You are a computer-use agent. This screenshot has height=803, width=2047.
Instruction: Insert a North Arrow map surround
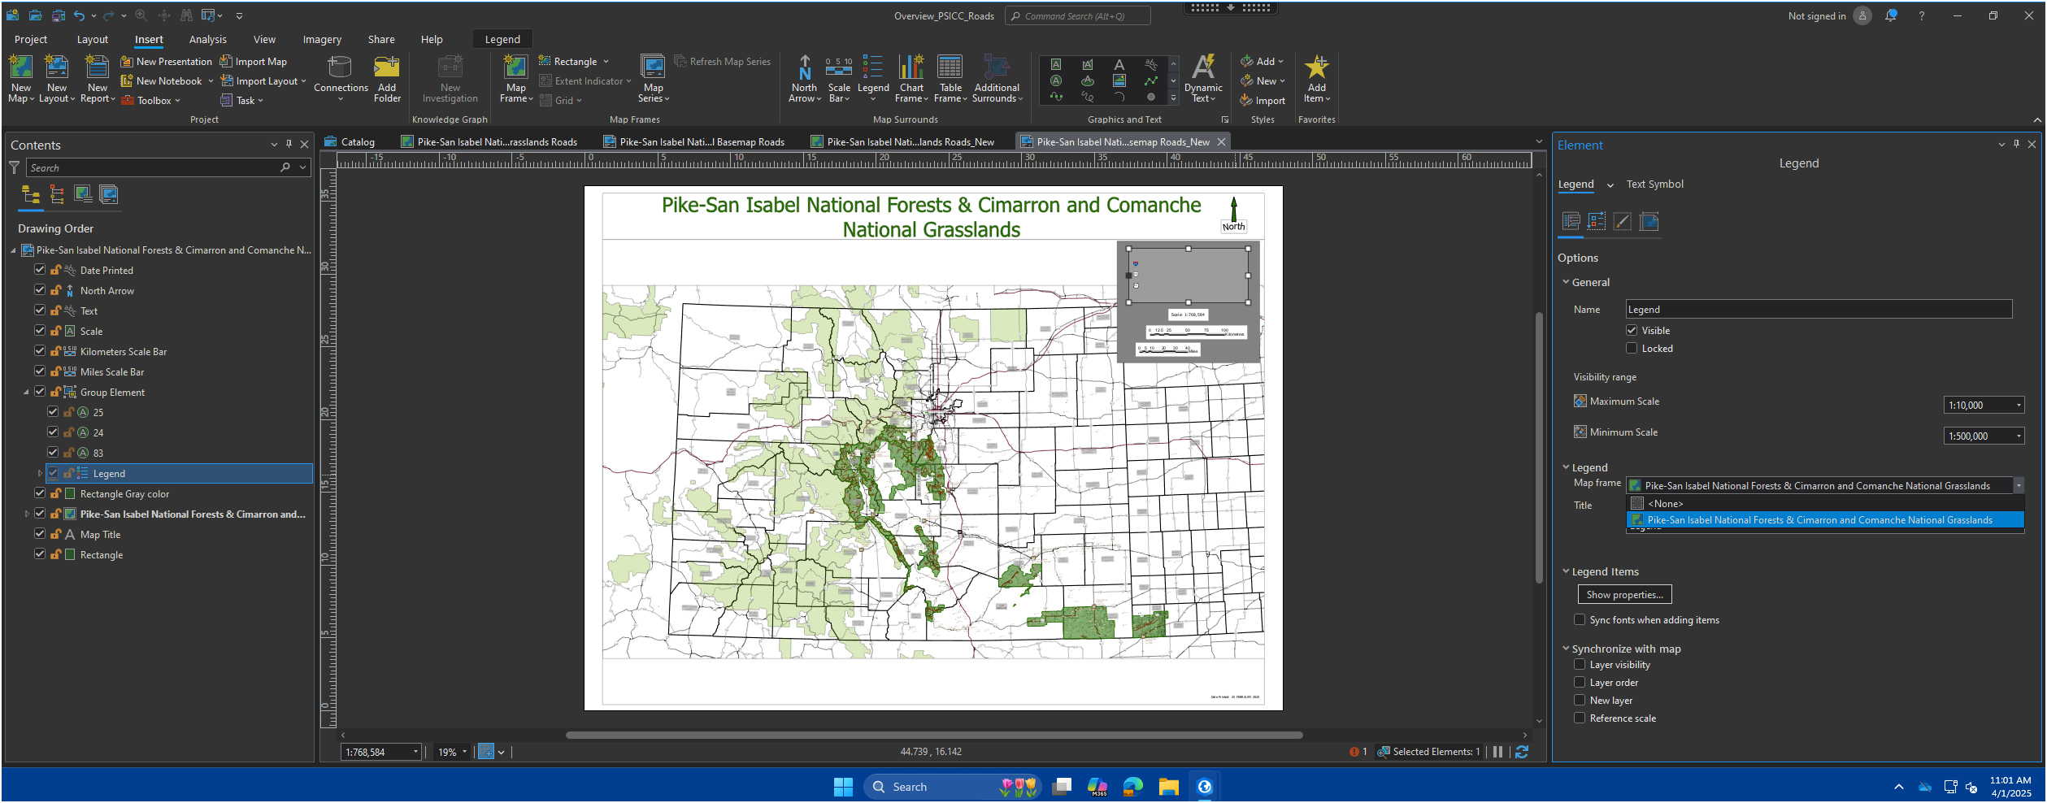[805, 79]
